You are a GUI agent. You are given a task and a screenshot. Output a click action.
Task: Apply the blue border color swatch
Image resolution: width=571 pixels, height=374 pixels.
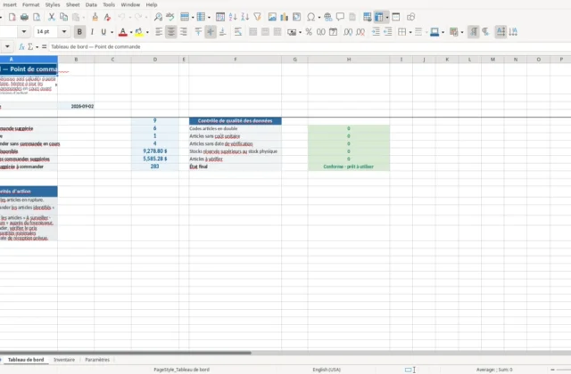434,32
